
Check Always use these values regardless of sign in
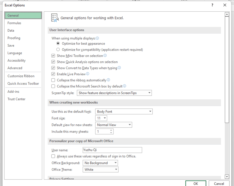point(53,156)
